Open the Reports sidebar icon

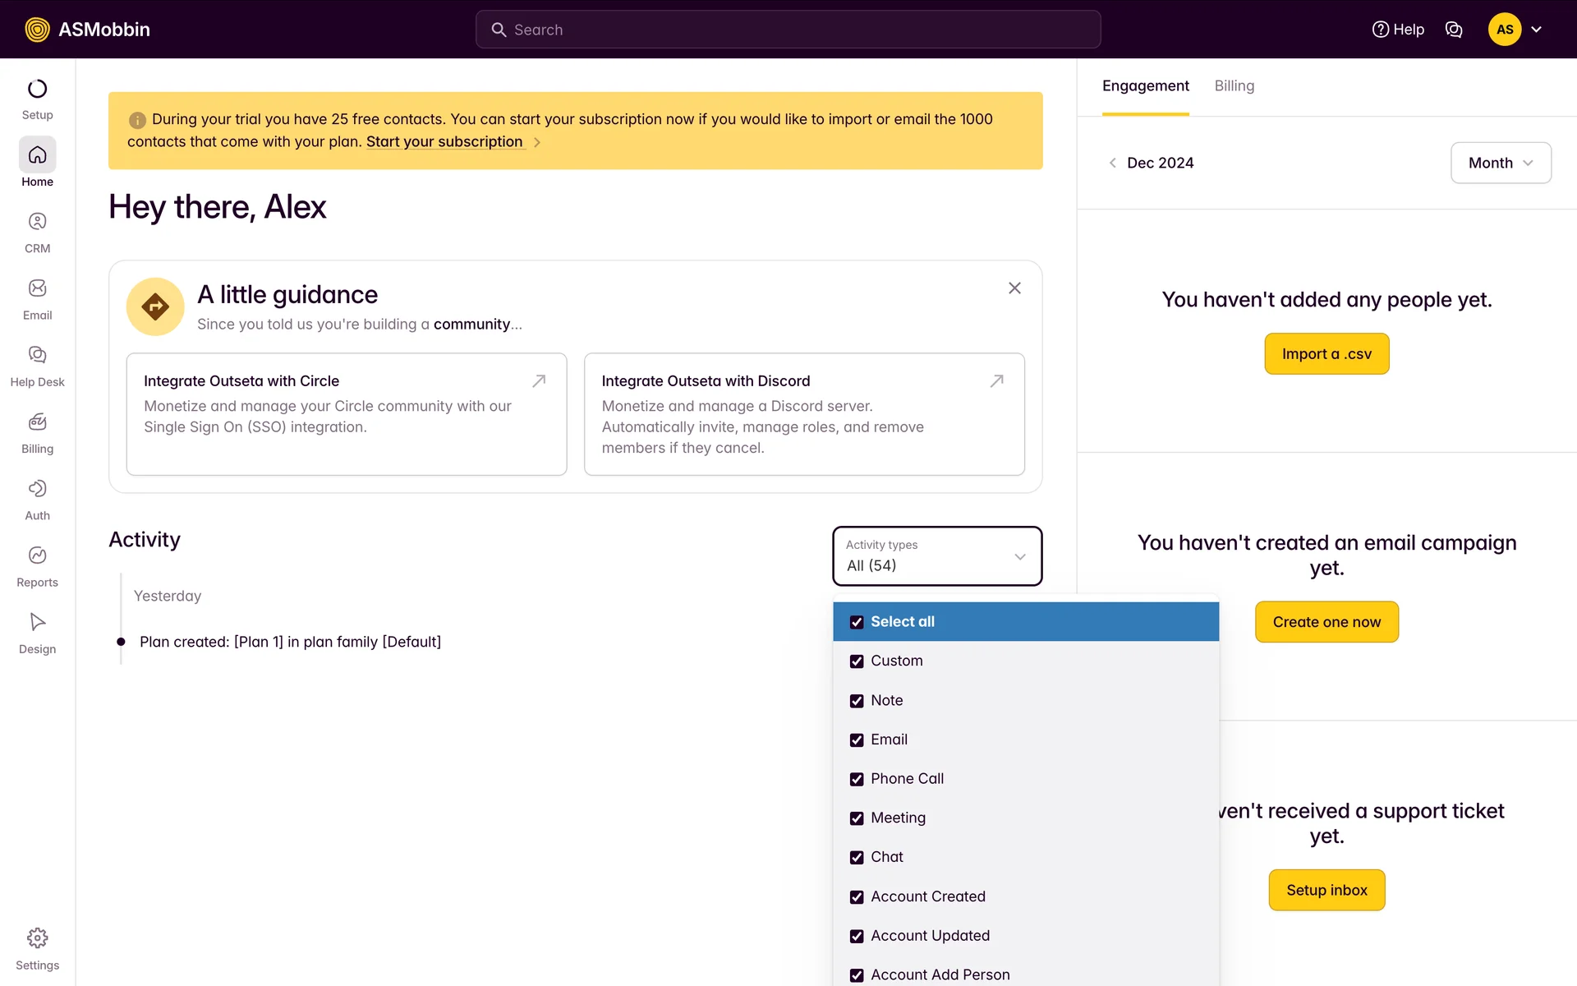(x=37, y=555)
